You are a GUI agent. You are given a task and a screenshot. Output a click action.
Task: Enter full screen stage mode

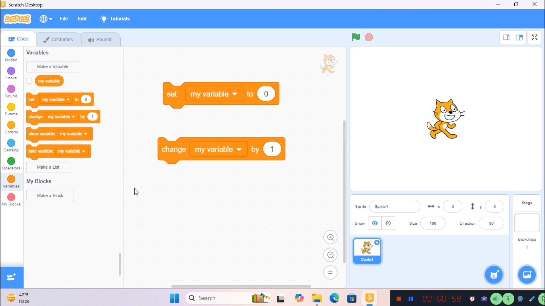534,37
